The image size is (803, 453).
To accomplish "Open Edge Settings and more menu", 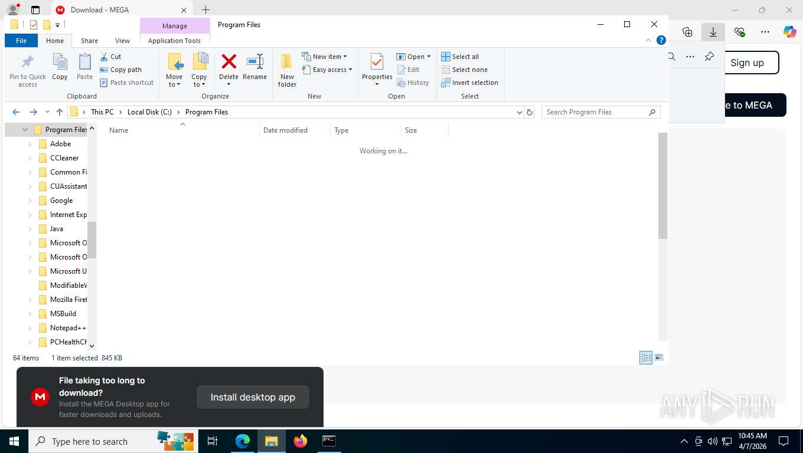I will click(765, 32).
